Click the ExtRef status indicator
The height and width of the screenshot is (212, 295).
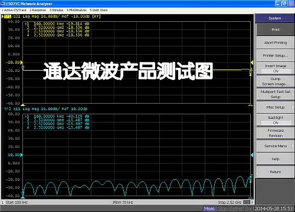click(236, 208)
